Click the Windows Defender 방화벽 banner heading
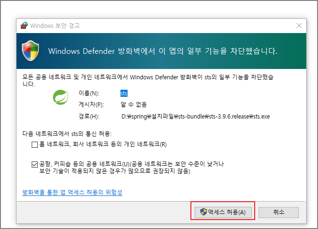This screenshot has width=318, height=229. (x=163, y=51)
